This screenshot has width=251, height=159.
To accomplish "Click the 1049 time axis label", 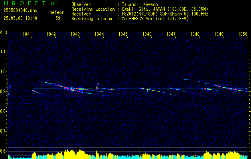I will tap(219, 34).
